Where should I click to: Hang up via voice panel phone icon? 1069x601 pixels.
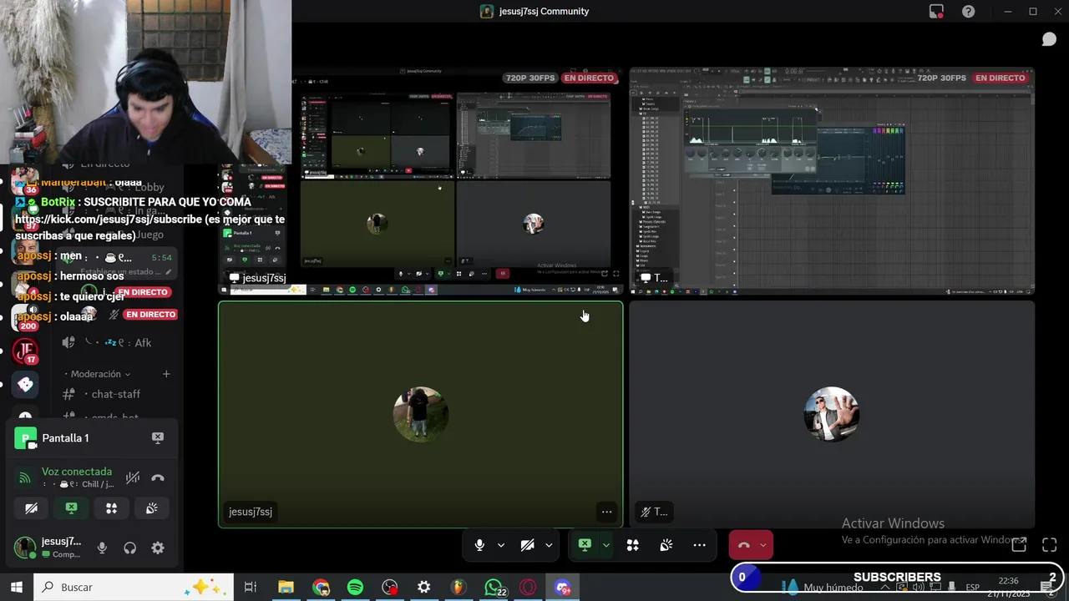157,478
